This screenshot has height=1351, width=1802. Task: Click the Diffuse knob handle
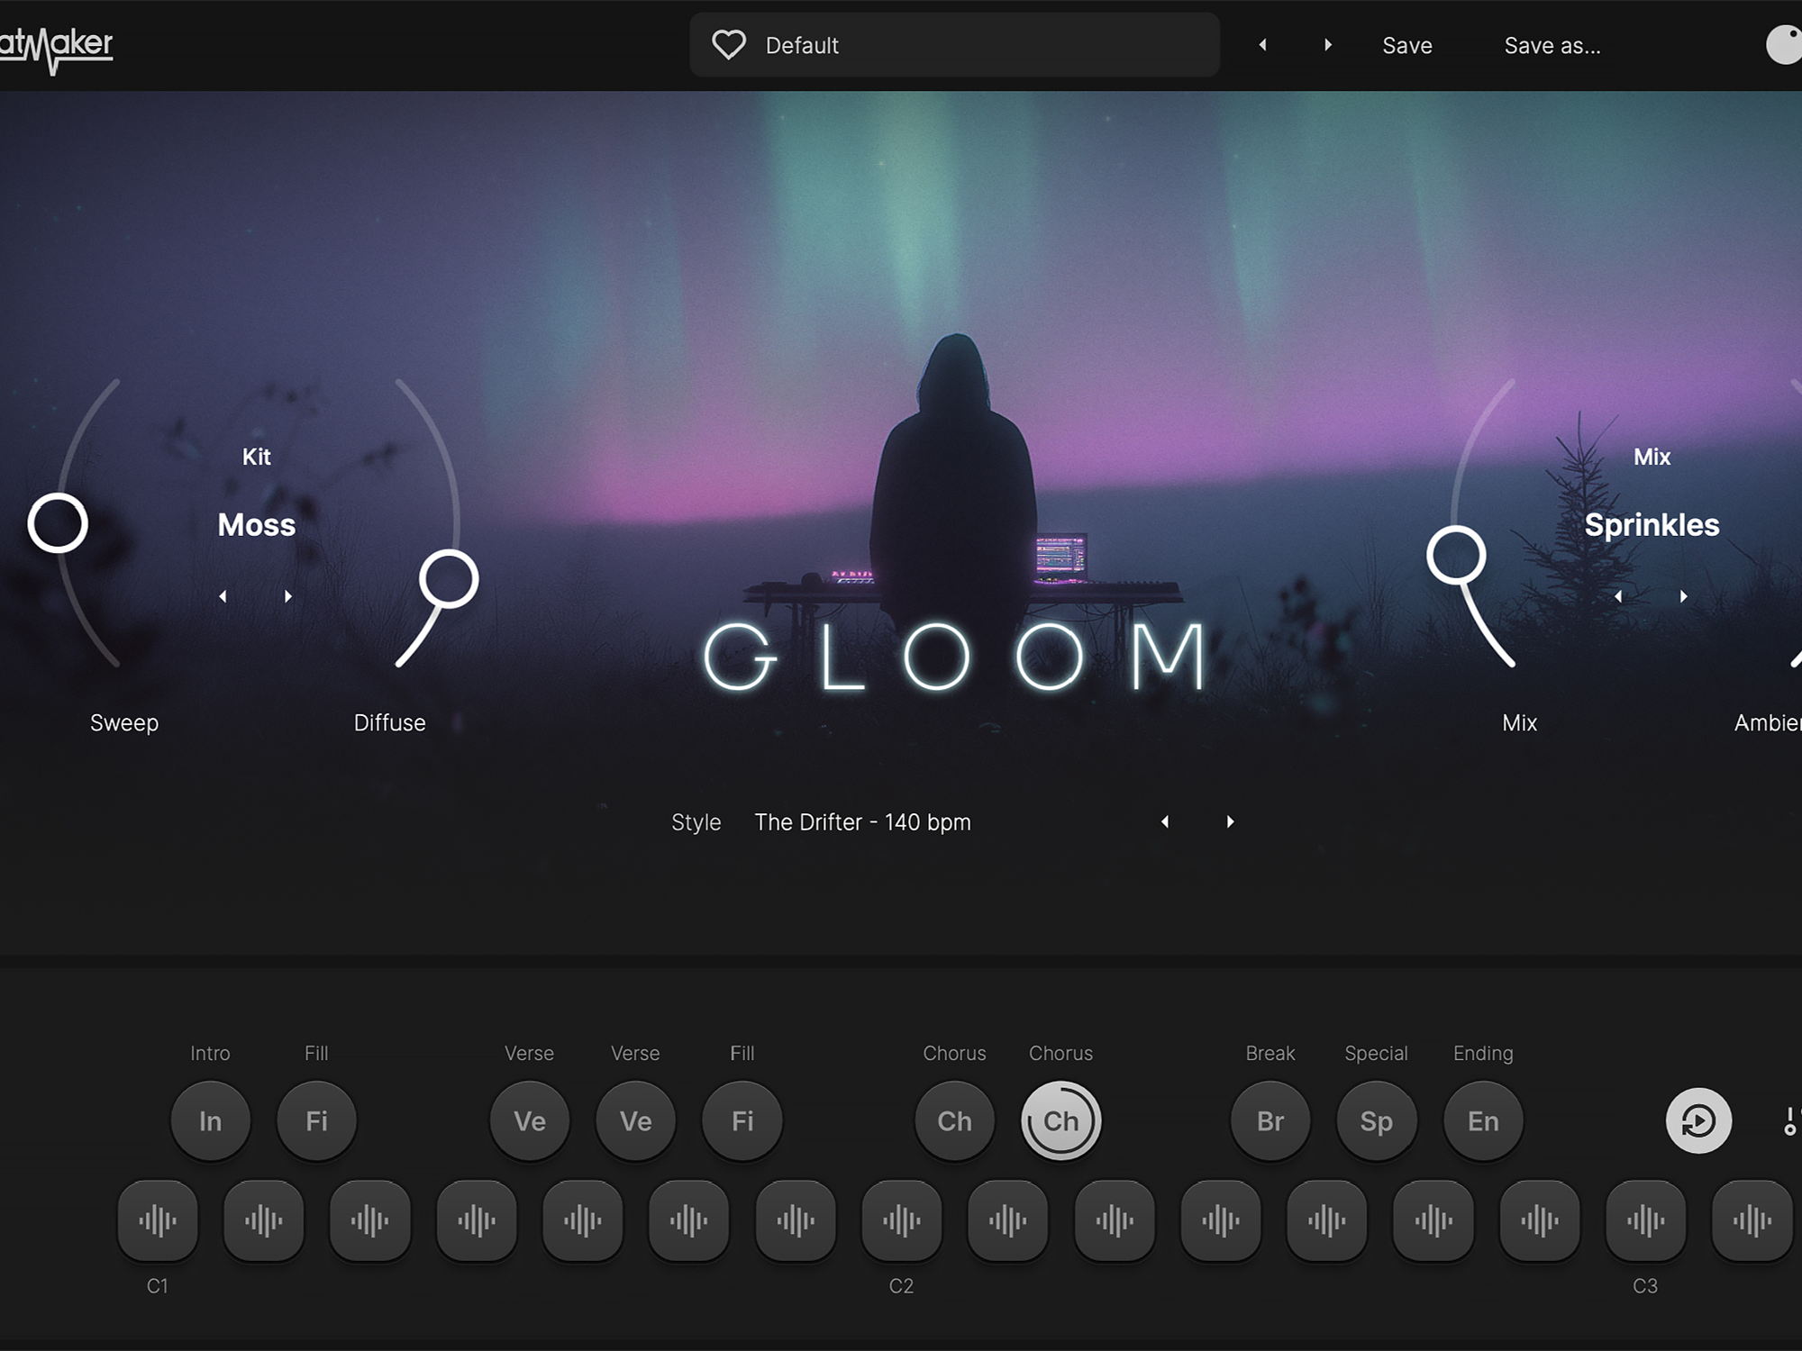[x=449, y=578]
